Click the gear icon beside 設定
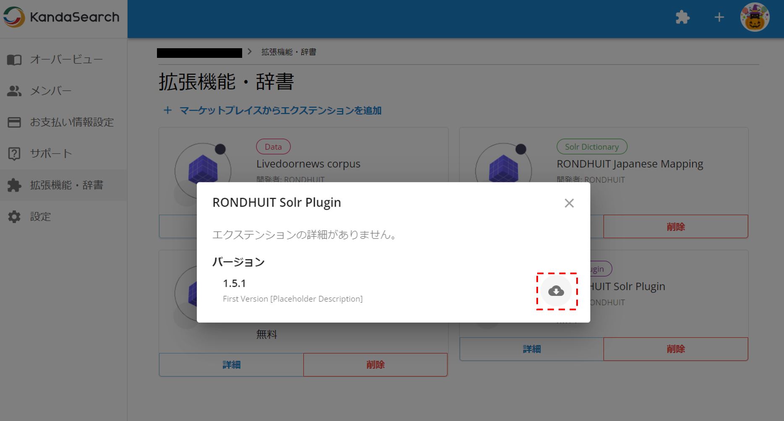This screenshot has height=421, width=784. click(x=14, y=217)
